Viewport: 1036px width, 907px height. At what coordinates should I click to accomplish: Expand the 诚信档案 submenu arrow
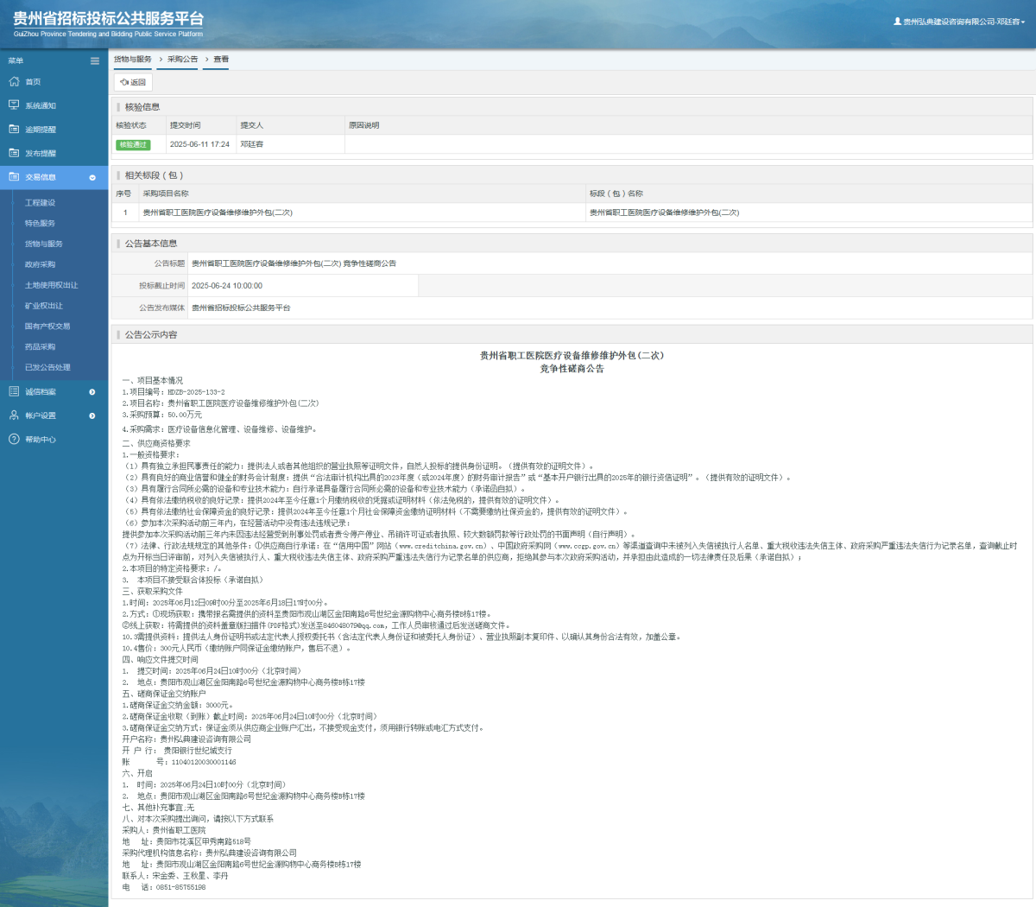(x=92, y=392)
